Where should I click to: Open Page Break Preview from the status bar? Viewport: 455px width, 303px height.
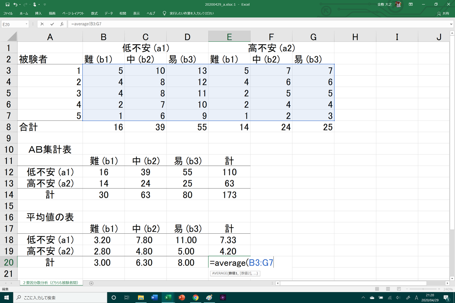pos(399,289)
